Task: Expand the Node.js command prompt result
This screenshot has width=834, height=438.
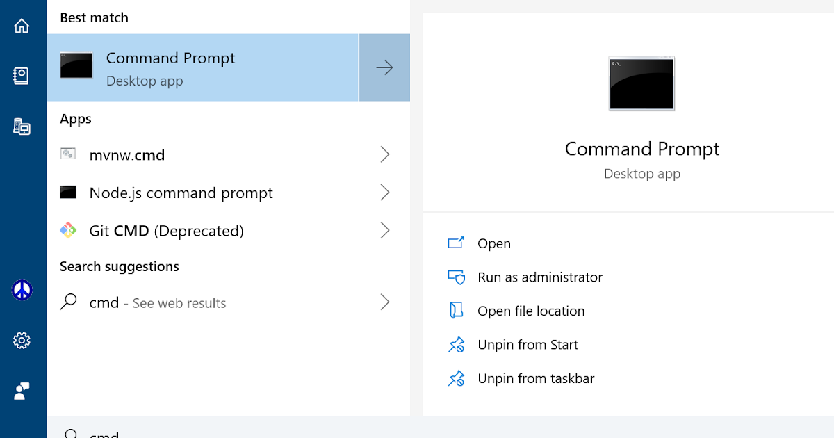Action: (385, 193)
